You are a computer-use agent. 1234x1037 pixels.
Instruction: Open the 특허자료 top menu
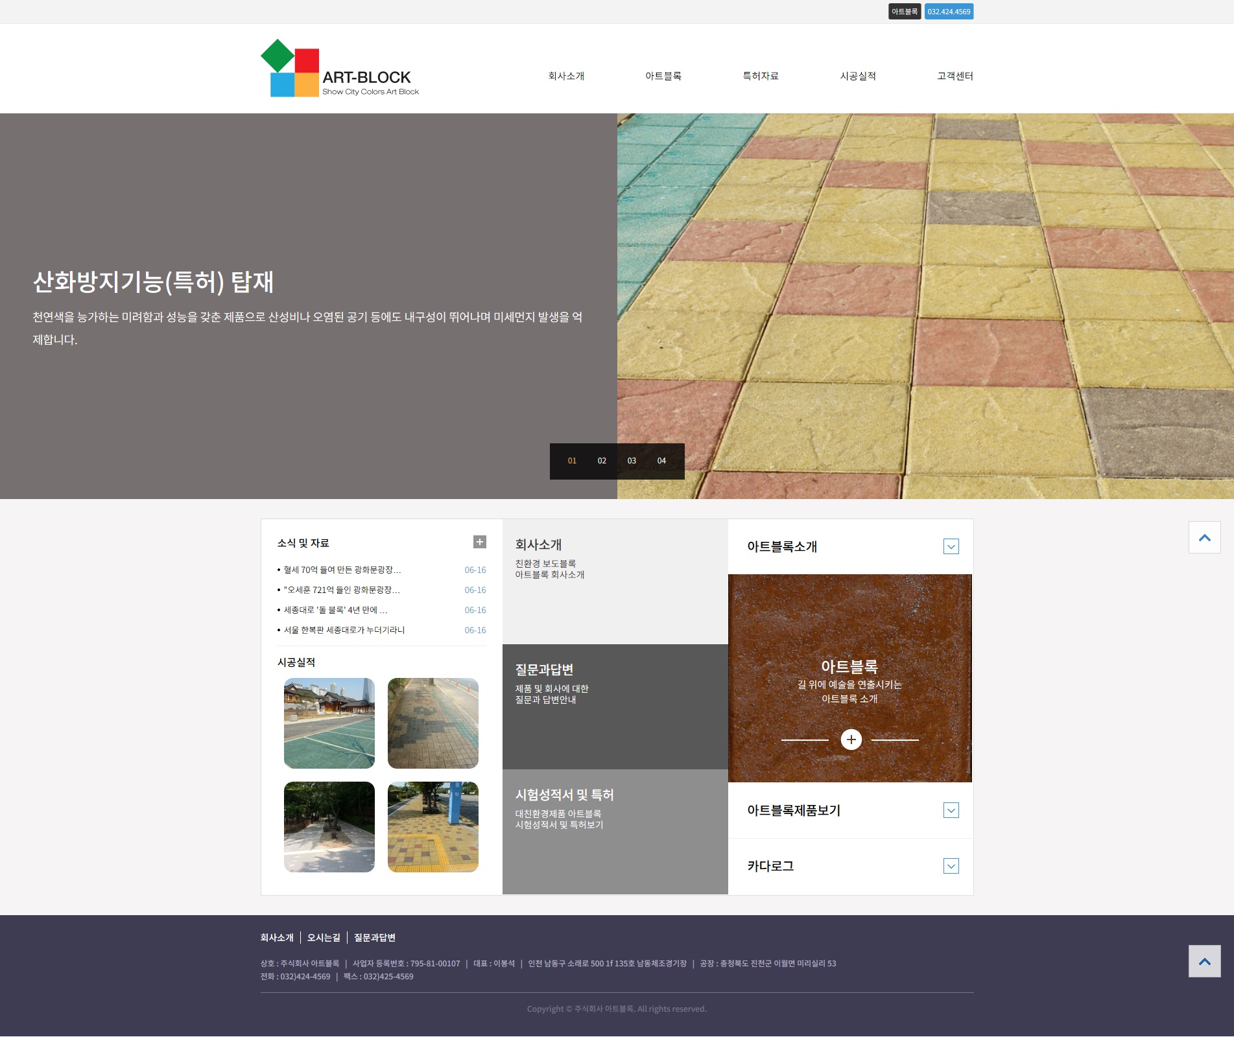point(761,76)
